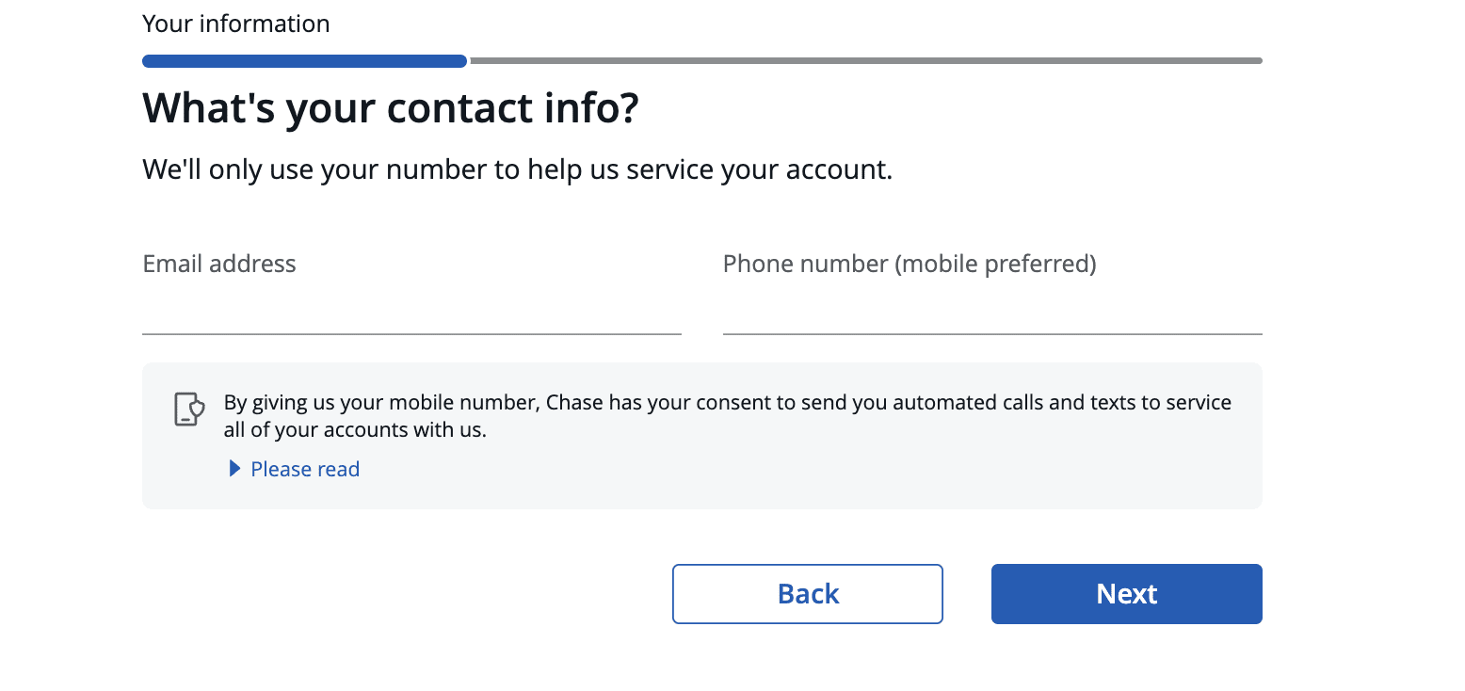Image resolution: width=1465 pixels, height=691 pixels.
Task: Focus the Phone number input field
Action: point(992,310)
